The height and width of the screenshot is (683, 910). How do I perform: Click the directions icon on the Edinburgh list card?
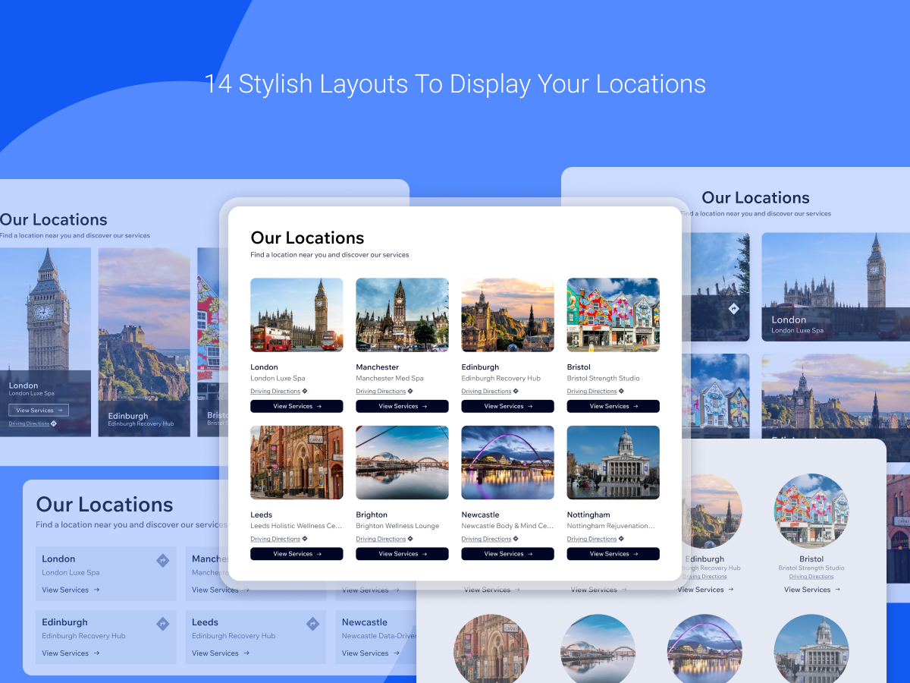[162, 624]
